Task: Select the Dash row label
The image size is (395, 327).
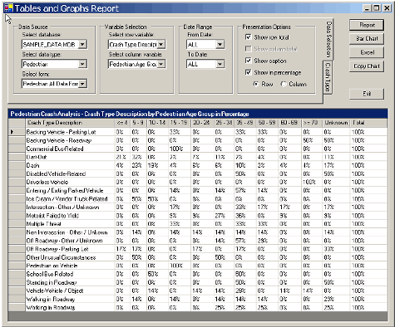Action: coord(32,165)
